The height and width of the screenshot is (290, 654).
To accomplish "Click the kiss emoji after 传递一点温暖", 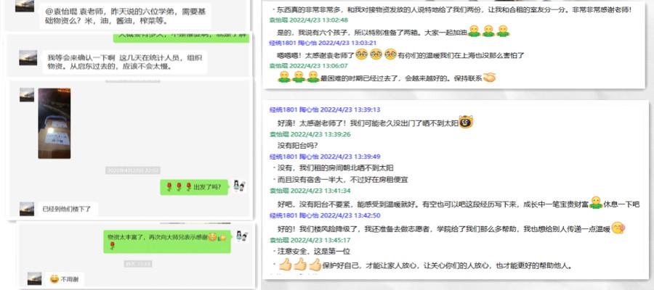I will [x=618, y=228].
